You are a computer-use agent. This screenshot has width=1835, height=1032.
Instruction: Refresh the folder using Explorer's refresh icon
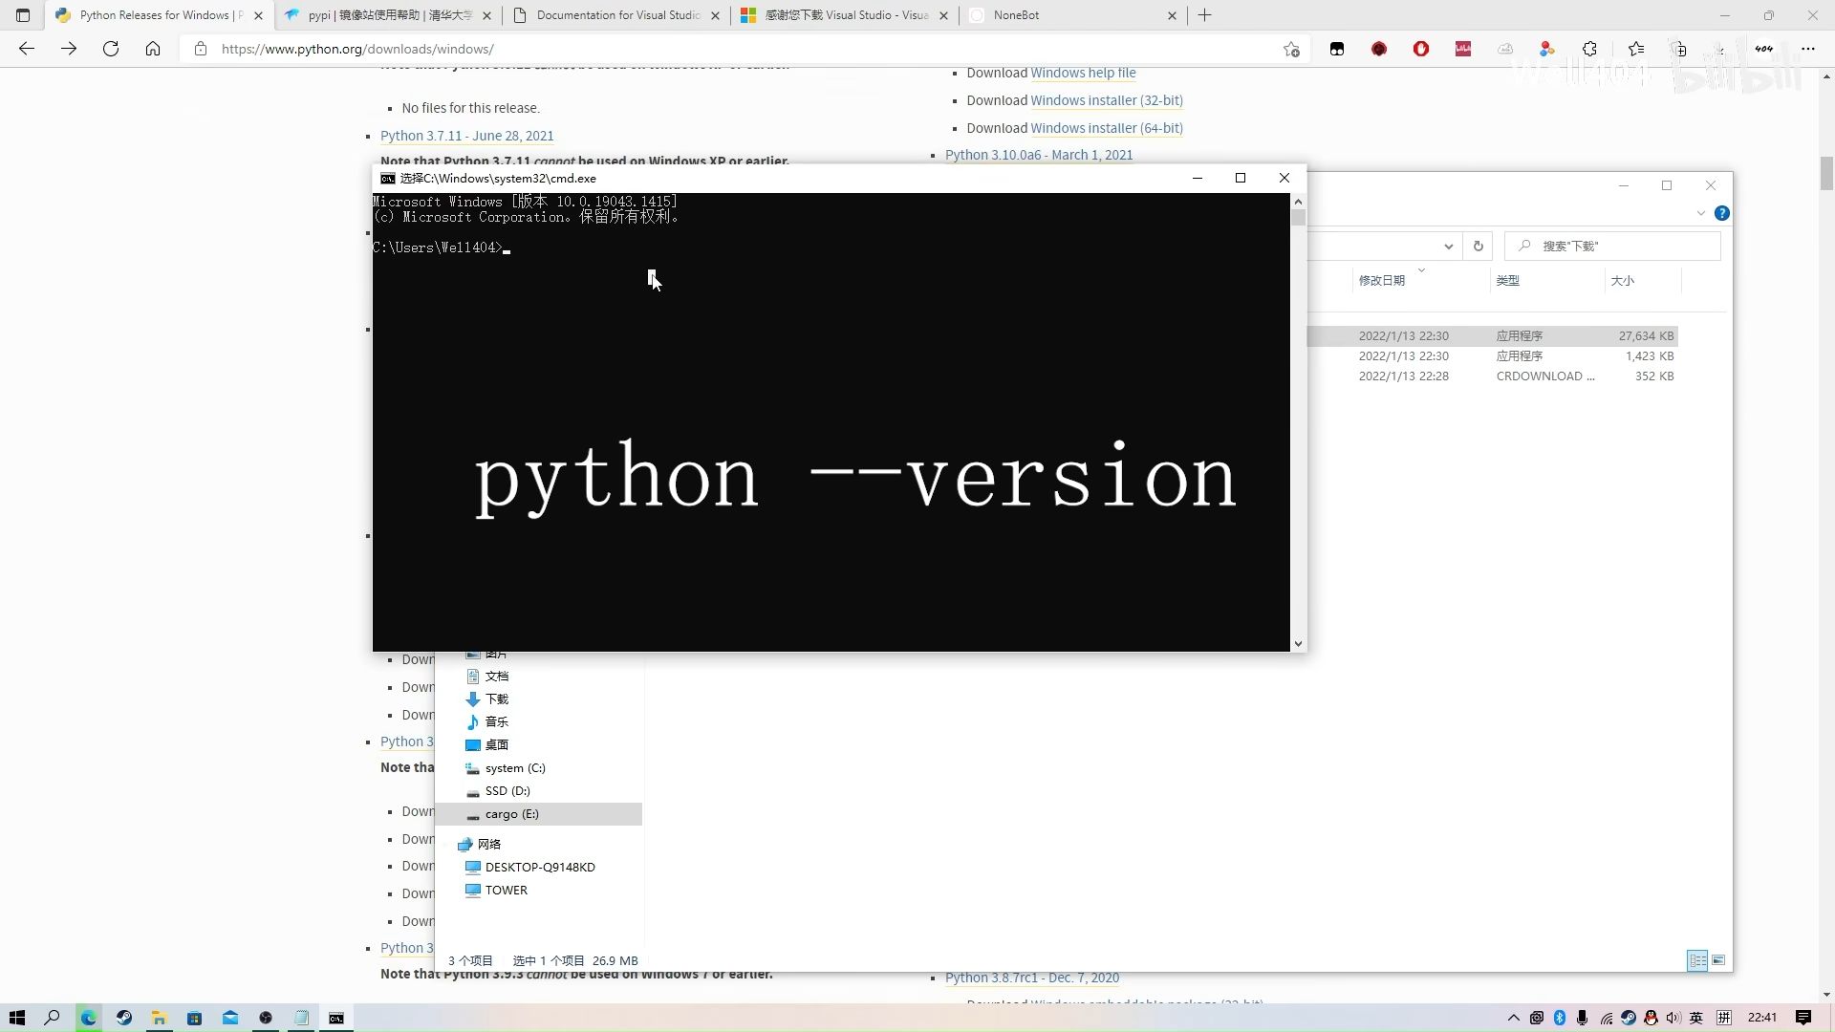[x=1479, y=246]
